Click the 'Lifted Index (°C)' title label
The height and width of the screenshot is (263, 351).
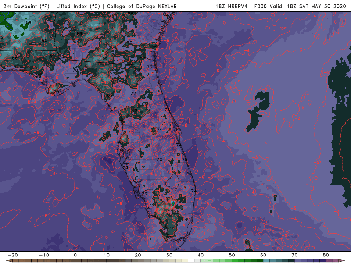coord(78,6)
